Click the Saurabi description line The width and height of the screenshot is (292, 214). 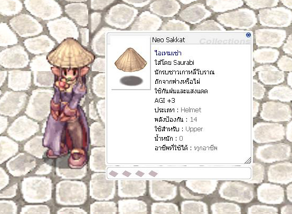pyautogui.click(x=174, y=63)
